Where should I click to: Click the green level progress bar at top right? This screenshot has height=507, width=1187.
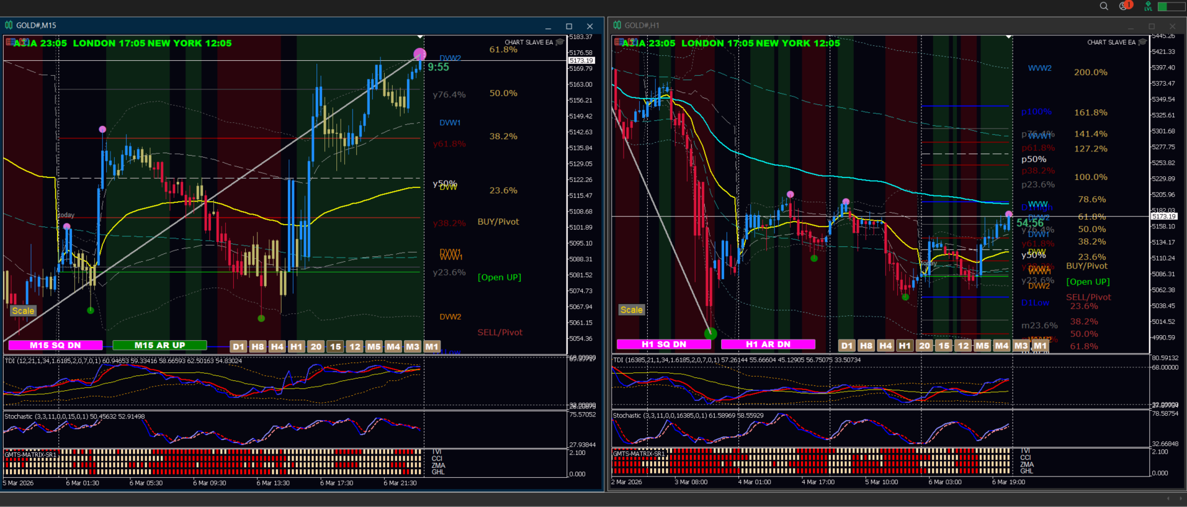click(1171, 6)
